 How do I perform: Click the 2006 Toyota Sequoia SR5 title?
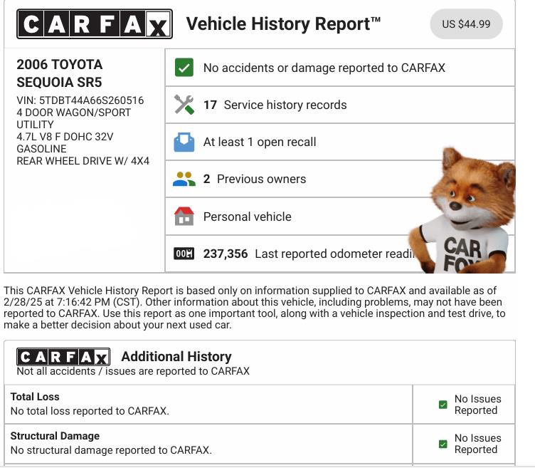pos(60,73)
